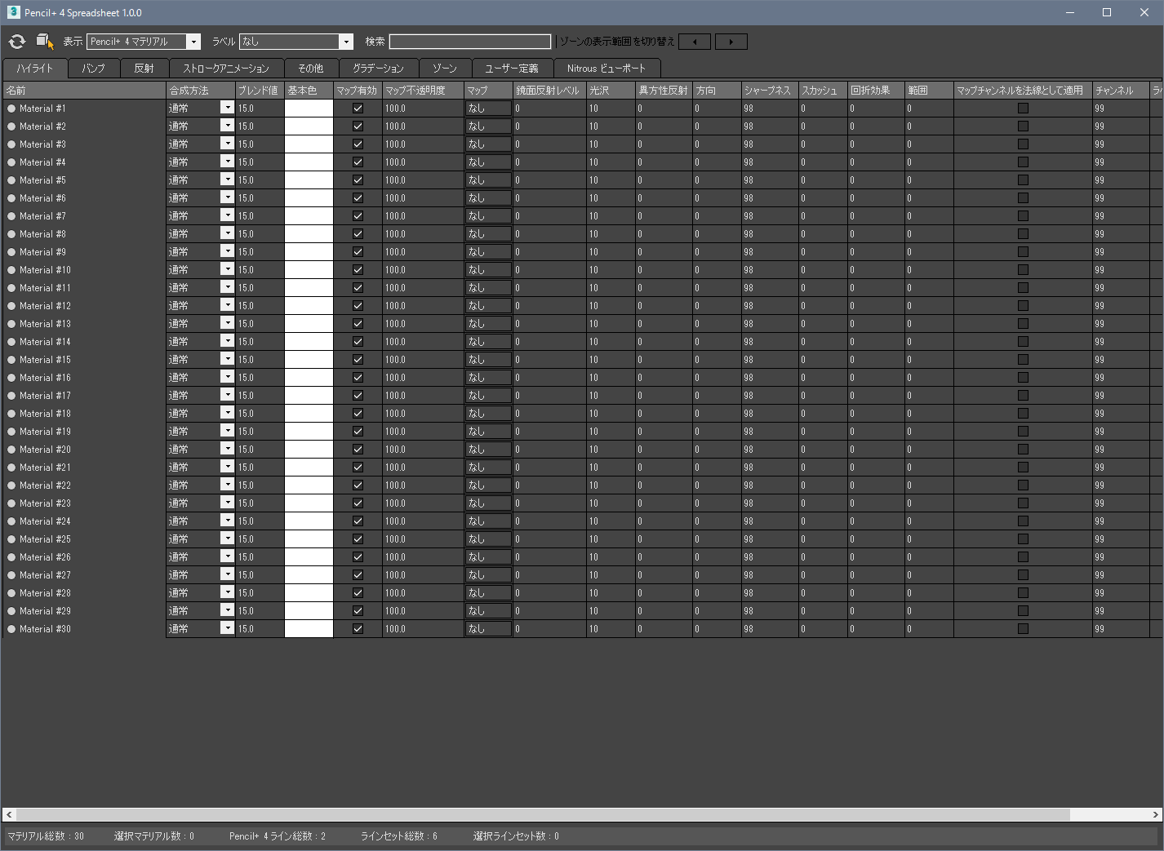Screen dimensions: 1164x851
Task: Click the マップ なし button for Material #3
Action: tap(487, 144)
